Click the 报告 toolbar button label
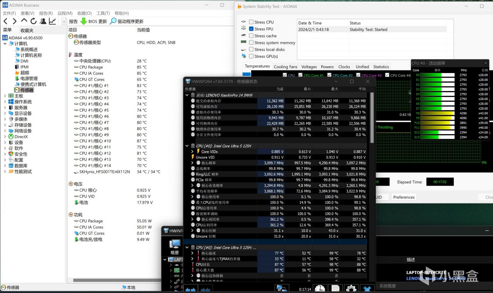This screenshot has height=293, width=493. 73,22
